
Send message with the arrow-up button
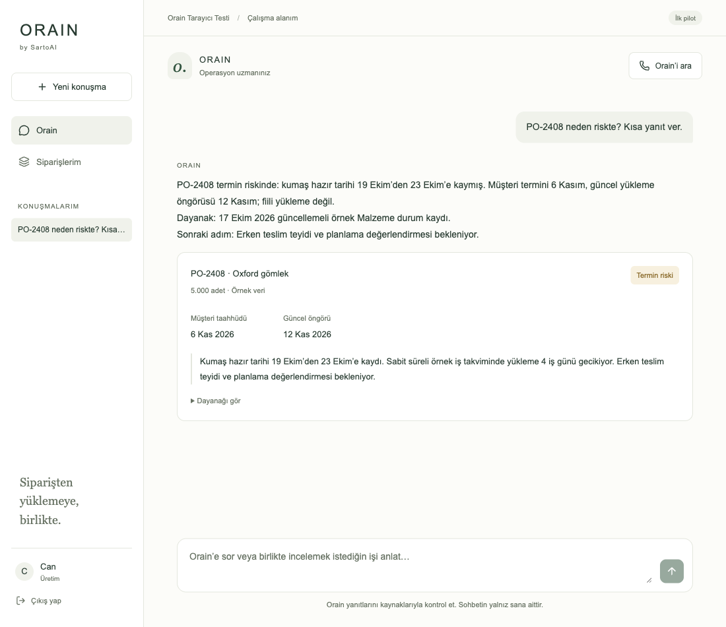(x=672, y=571)
